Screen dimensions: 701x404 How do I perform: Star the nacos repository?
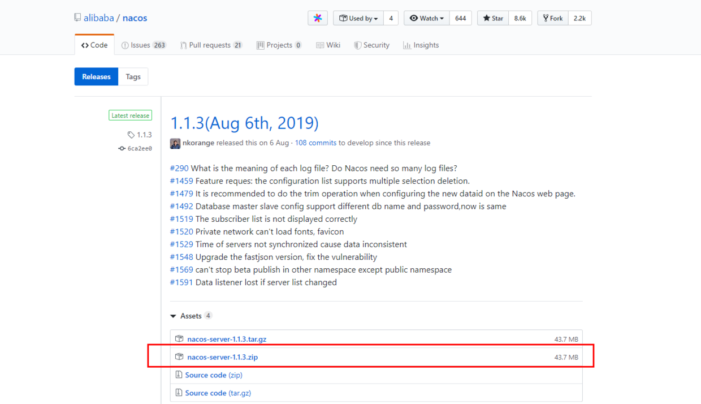point(493,18)
